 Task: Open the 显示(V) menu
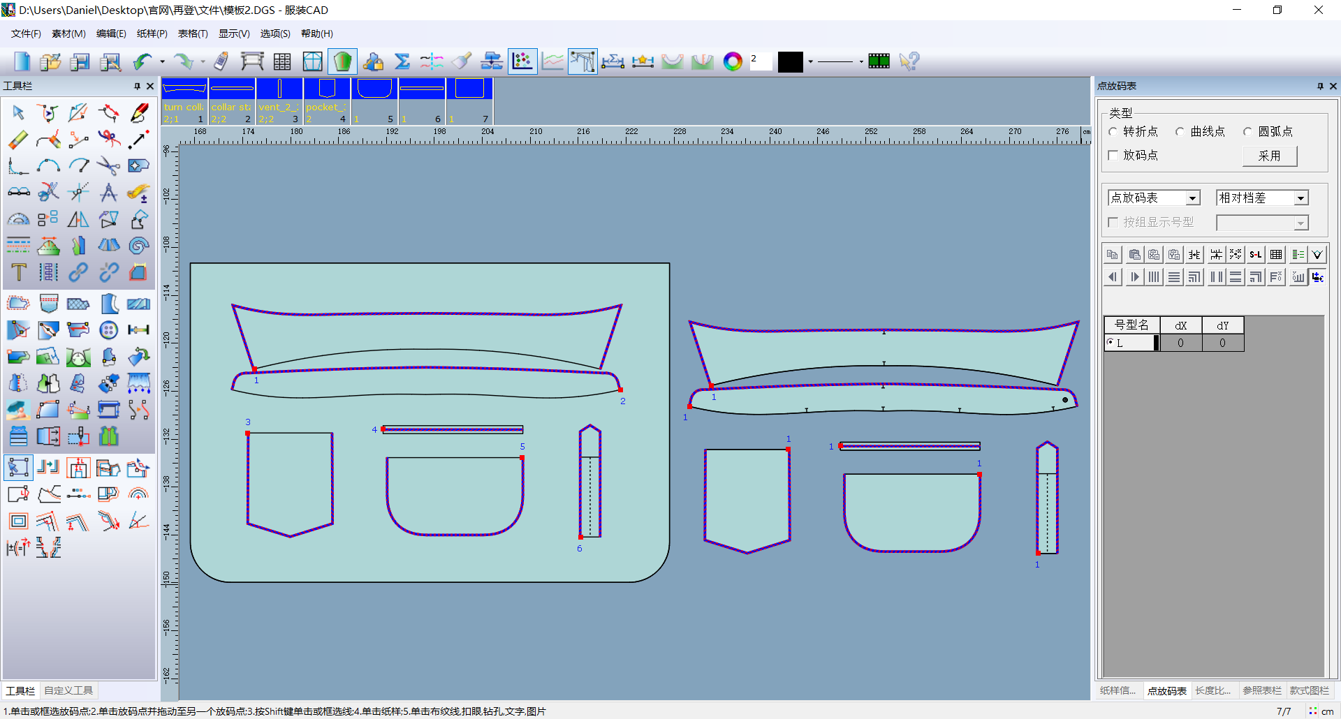(x=234, y=34)
